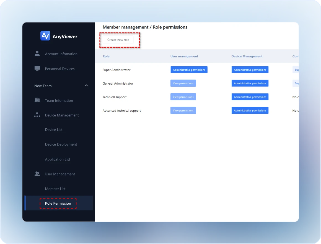
Task: Collapse the New Team section chevron
Action: [86, 86]
